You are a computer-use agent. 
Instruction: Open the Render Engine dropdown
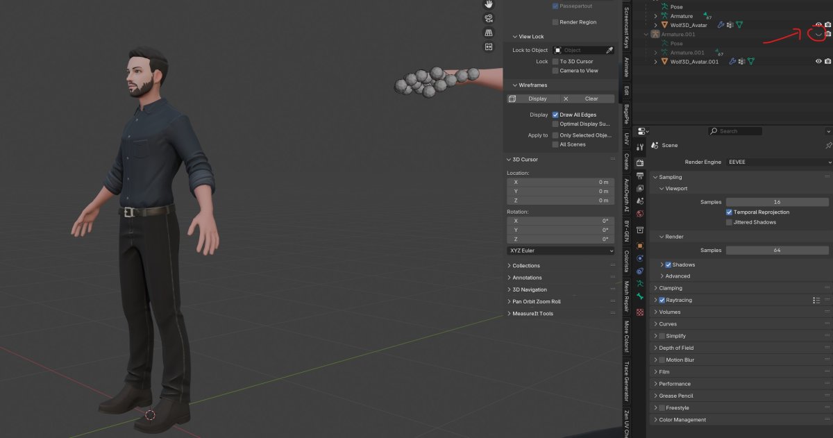pyautogui.click(x=778, y=162)
